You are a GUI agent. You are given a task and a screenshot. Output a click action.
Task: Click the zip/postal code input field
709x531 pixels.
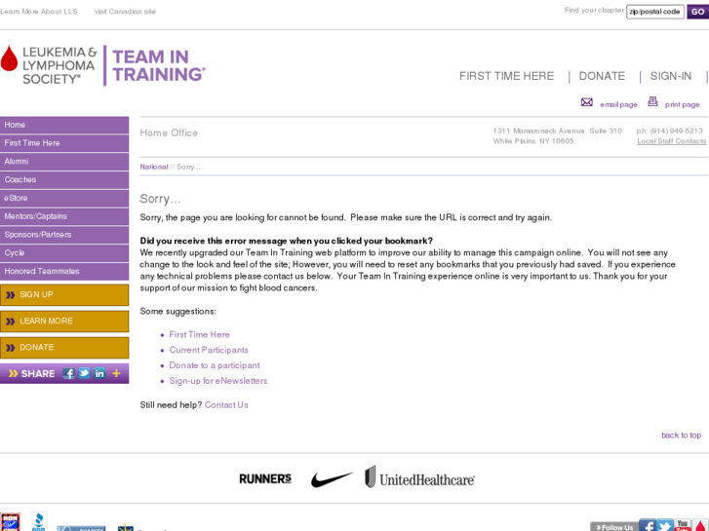(x=654, y=12)
